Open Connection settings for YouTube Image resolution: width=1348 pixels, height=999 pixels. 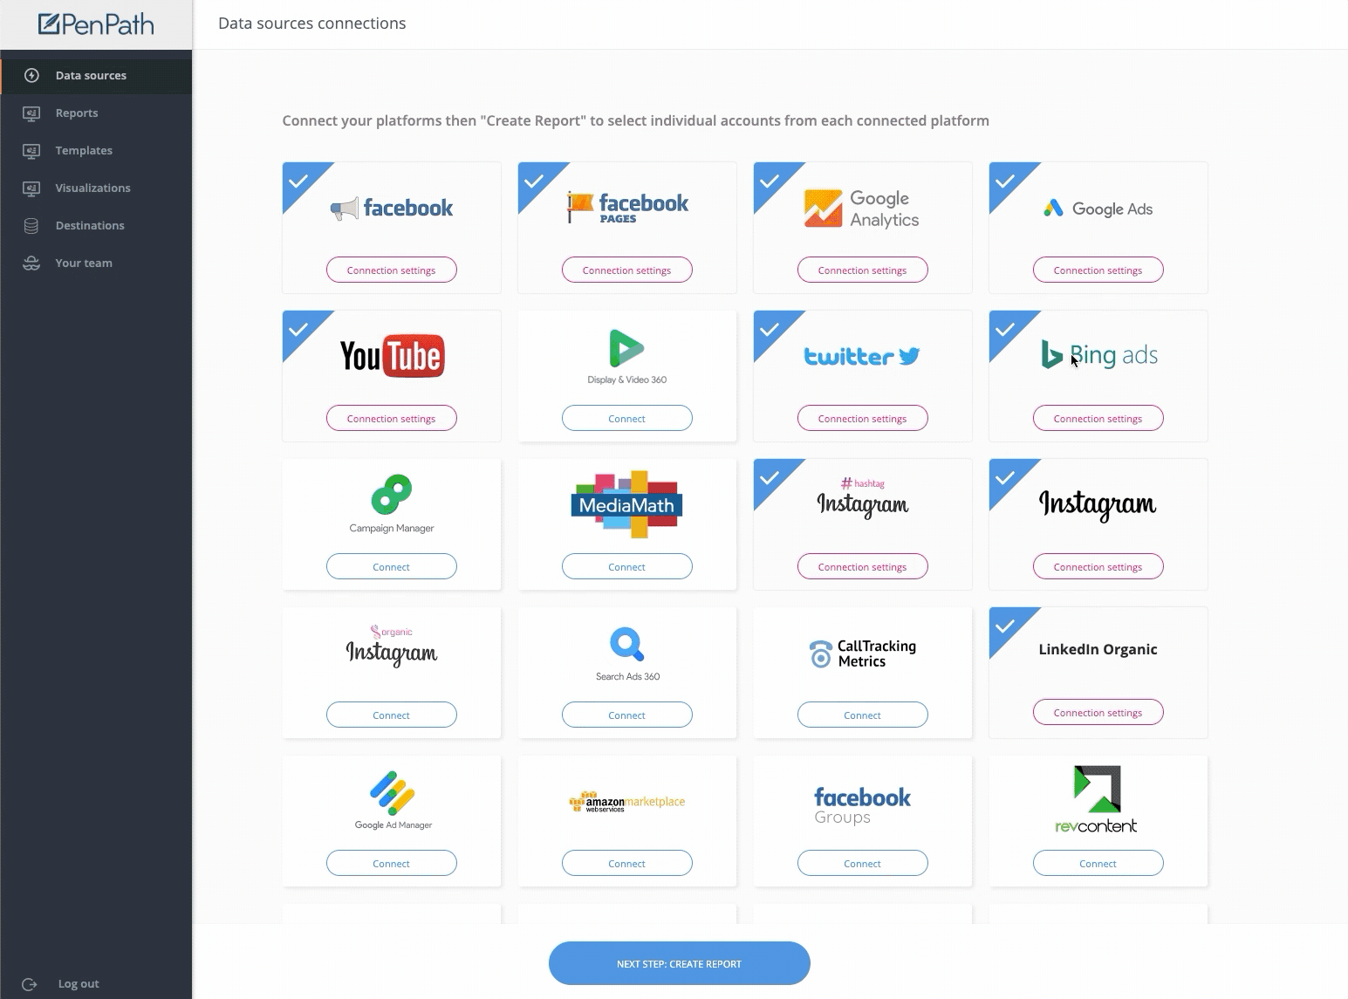click(392, 418)
